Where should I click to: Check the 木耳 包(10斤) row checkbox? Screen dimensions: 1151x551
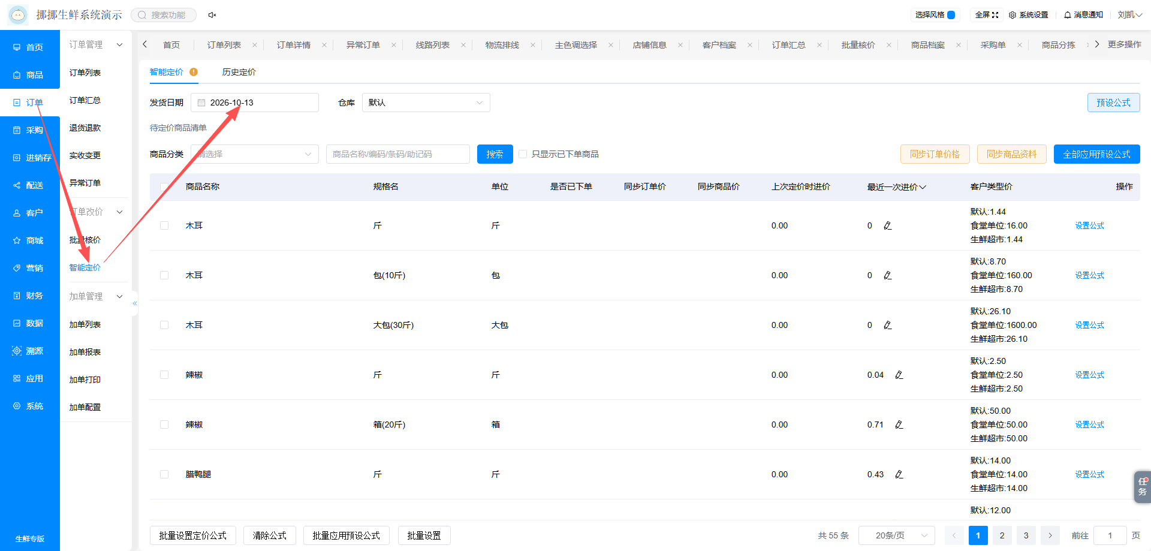coord(164,275)
